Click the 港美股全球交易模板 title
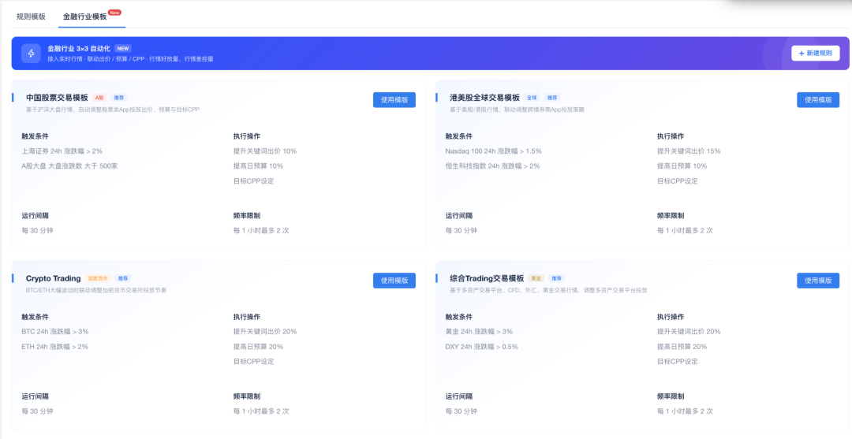 [484, 98]
